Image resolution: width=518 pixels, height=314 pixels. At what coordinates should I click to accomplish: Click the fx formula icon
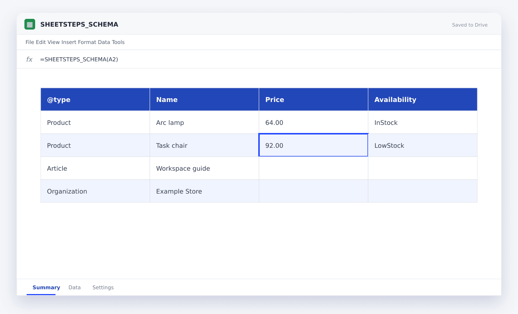(29, 59)
